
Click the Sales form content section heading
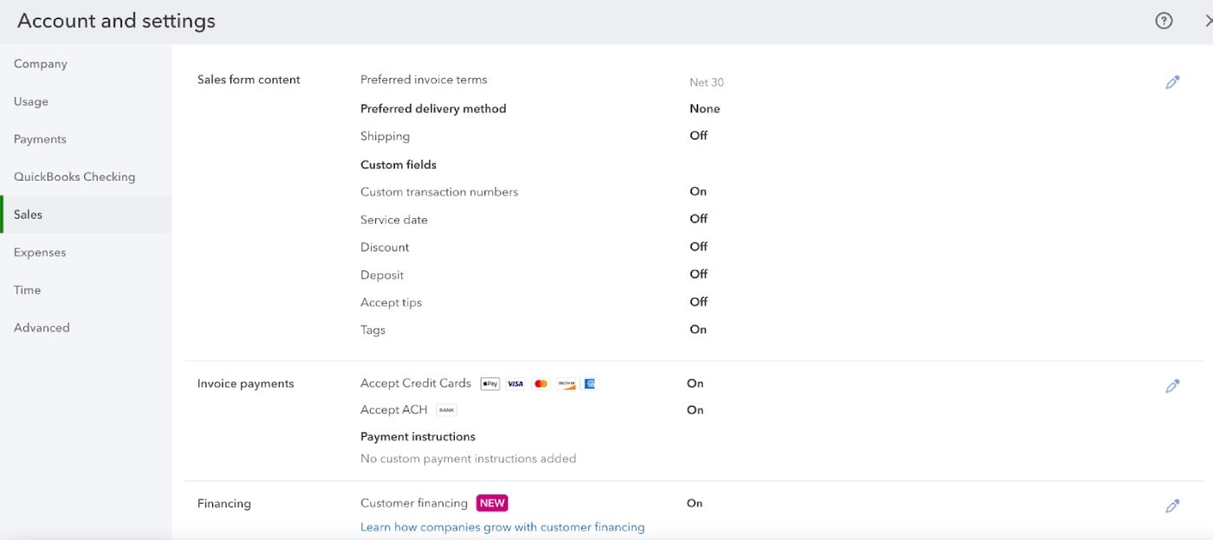click(249, 80)
